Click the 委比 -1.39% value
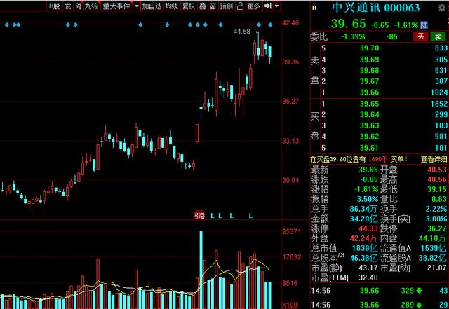This screenshot has height=309, width=449. 353,36
